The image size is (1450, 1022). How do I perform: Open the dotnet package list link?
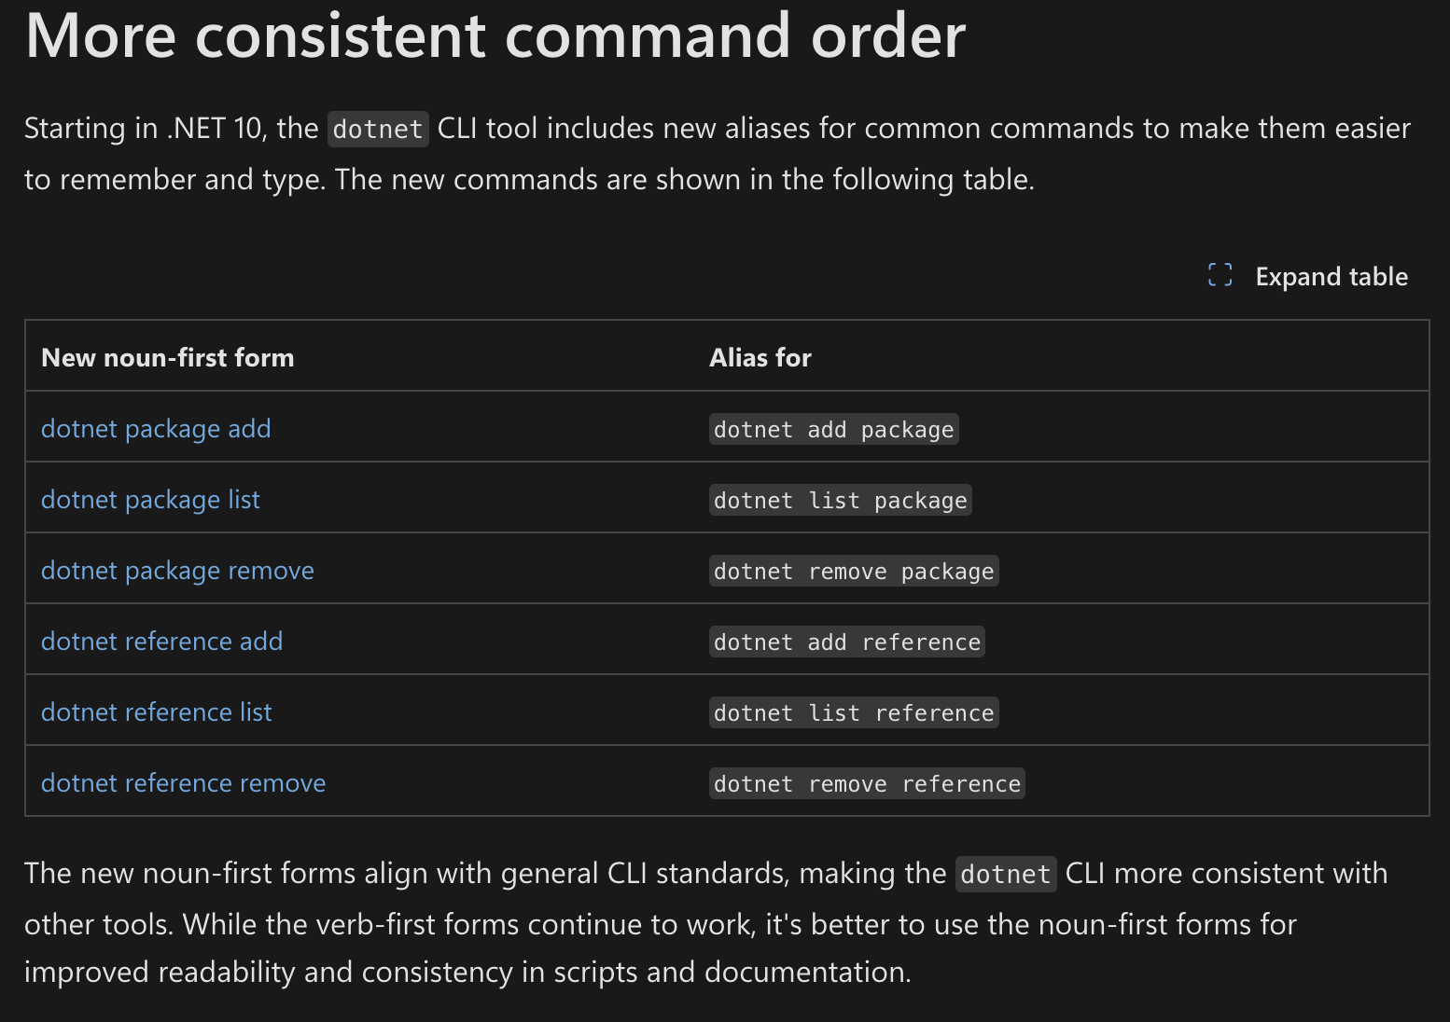[x=150, y=500]
